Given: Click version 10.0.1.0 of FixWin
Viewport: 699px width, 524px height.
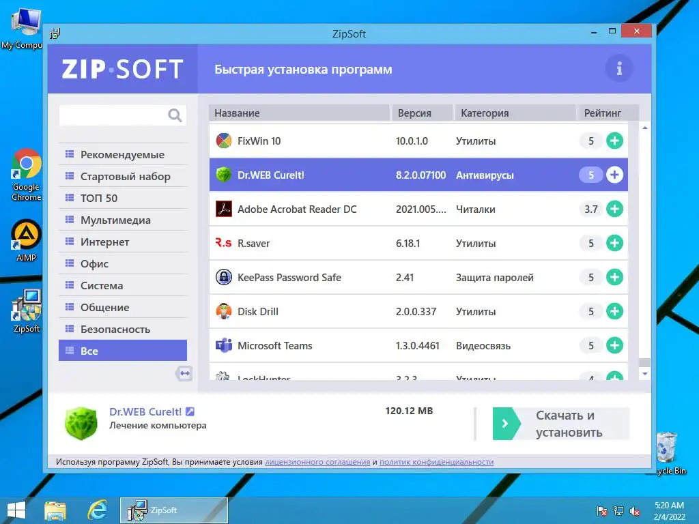Looking at the screenshot, I should click(x=412, y=141).
